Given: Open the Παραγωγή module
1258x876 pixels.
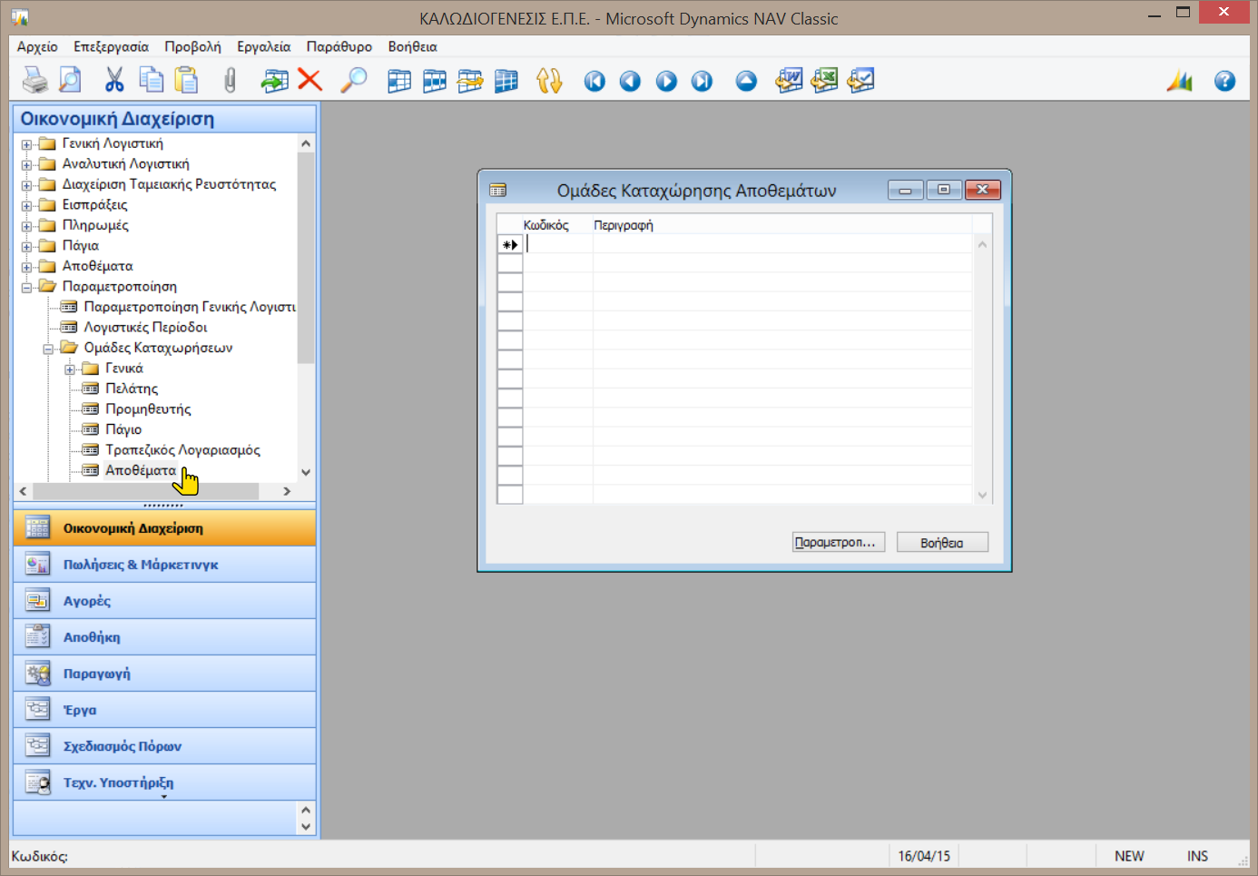Looking at the screenshot, I should coord(164,674).
